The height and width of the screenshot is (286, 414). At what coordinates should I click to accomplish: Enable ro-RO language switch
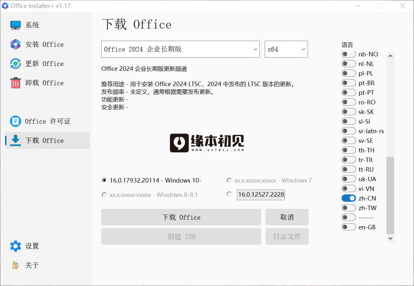349,102
